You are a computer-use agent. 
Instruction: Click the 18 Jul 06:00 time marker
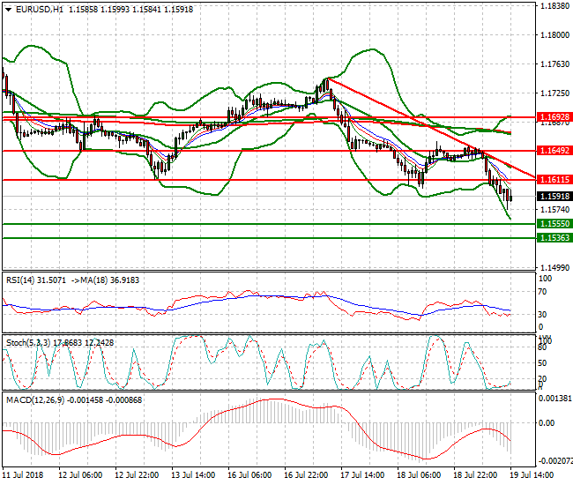pyautogui.click(x=417, y=474)
